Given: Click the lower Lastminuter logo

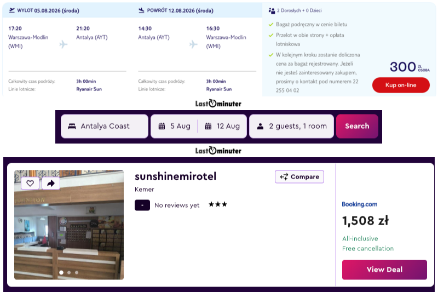Looking at the screenshot, I should pos(218,151).
